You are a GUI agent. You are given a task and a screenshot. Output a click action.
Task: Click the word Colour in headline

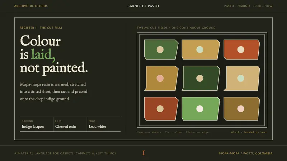[x=40, y=41]
